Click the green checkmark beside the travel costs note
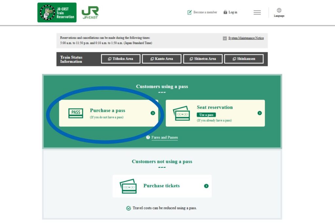The width and height of the screenshot is (335, 223). (x=128, y=208)
